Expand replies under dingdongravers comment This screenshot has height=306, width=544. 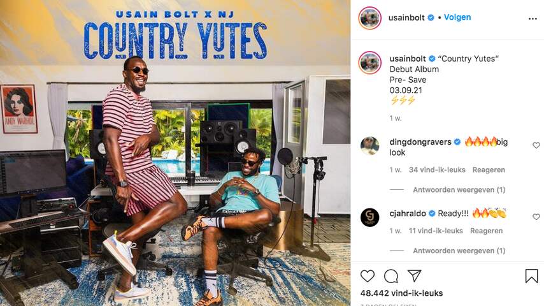click(x=459, y=189)
